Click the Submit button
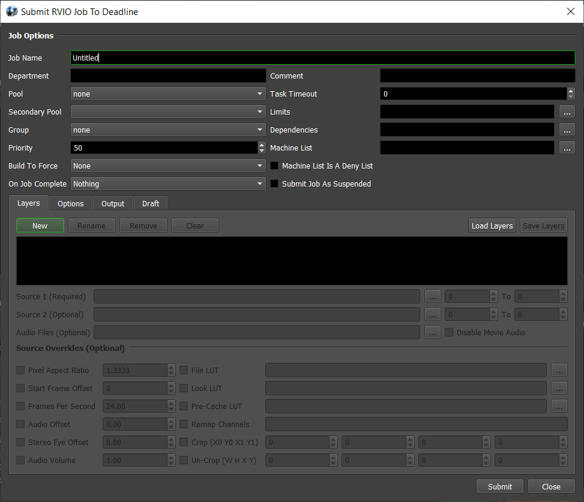584x502 pixels. [499, 486]
